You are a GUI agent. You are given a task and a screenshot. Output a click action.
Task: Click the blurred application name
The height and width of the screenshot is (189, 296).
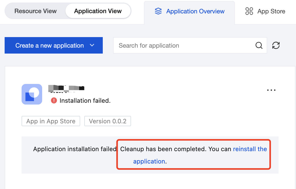click(x=66, y=88)
